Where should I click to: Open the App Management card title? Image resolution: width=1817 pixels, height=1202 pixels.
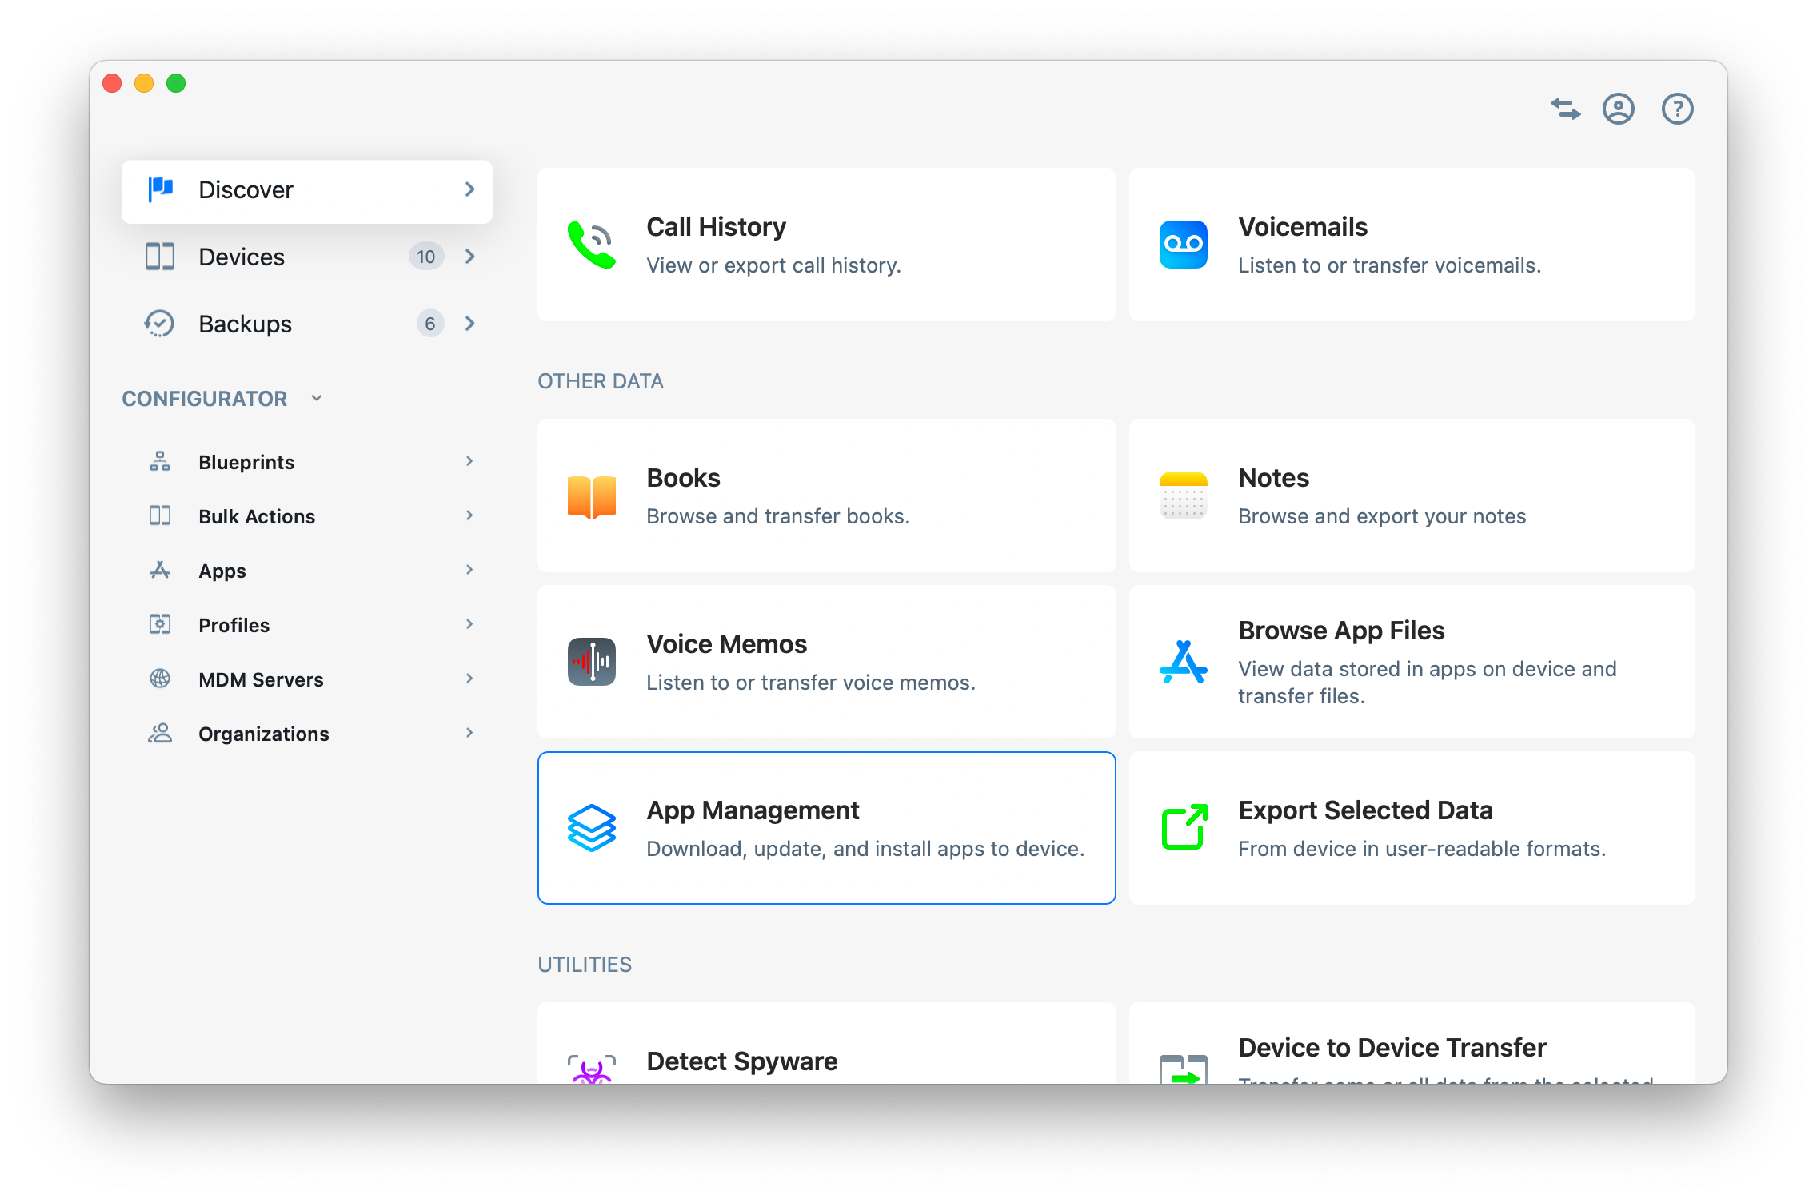coord(753,810)
